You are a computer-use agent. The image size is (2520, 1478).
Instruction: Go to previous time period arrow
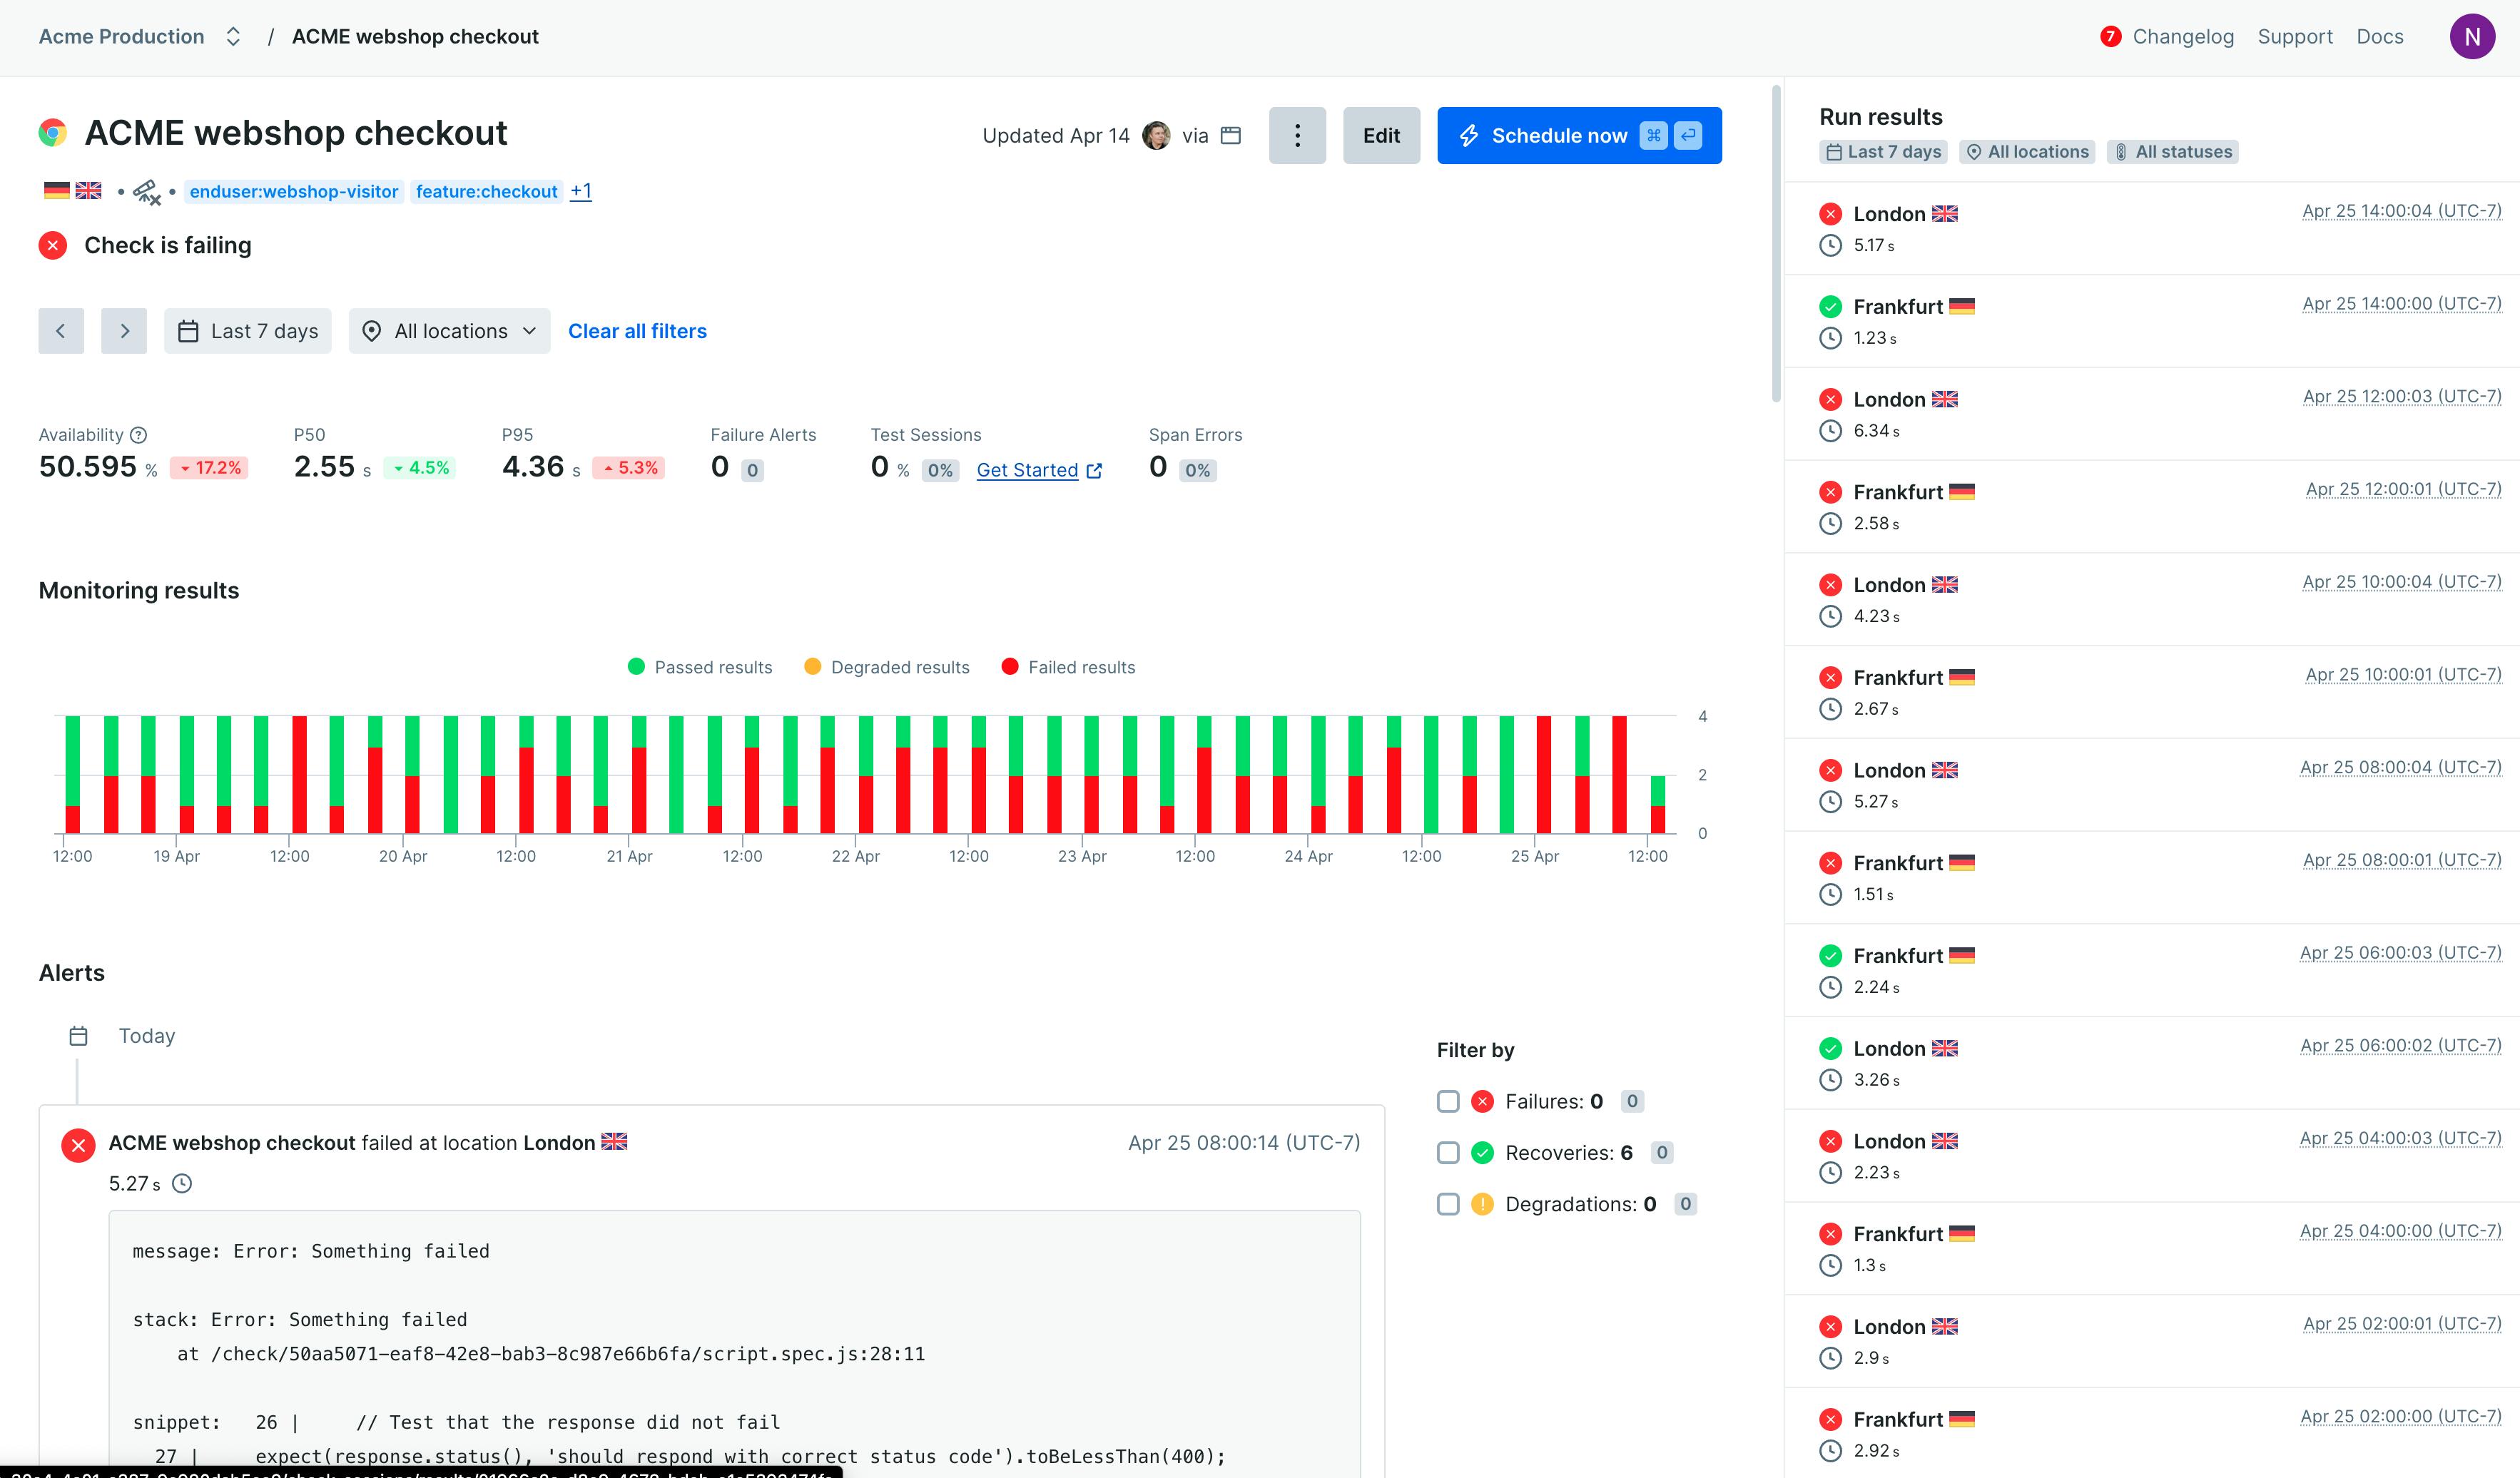(61, 331)
